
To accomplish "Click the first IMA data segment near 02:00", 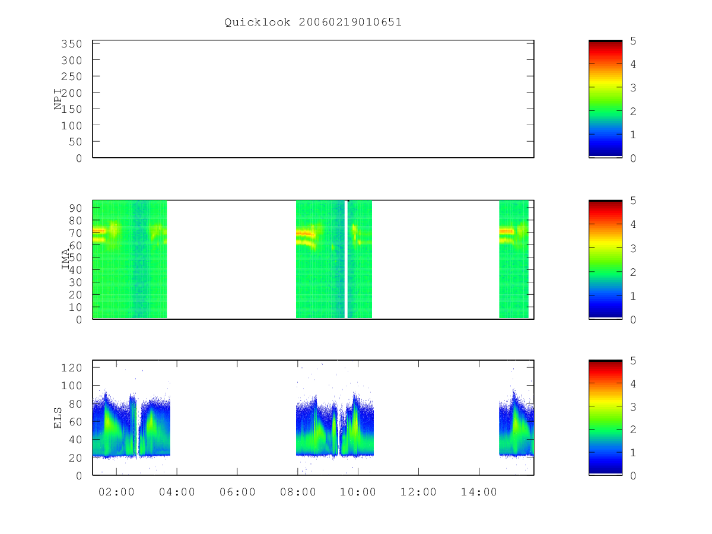I will (129, 259).
